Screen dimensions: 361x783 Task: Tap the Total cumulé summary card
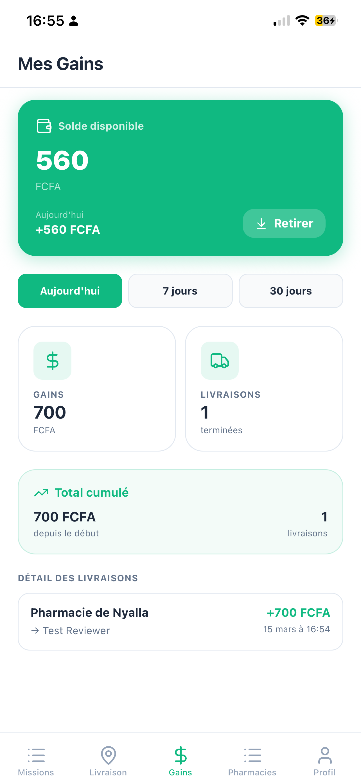click(x=180, y=512)
